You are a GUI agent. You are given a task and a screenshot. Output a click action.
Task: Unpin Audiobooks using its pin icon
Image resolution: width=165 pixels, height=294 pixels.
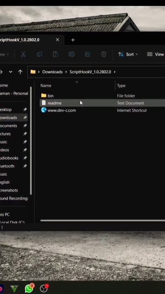click(x=25, y=158)
